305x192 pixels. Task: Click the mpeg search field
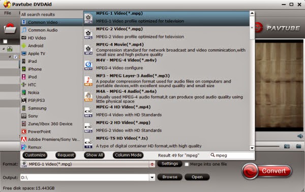[x=232, y=155]
